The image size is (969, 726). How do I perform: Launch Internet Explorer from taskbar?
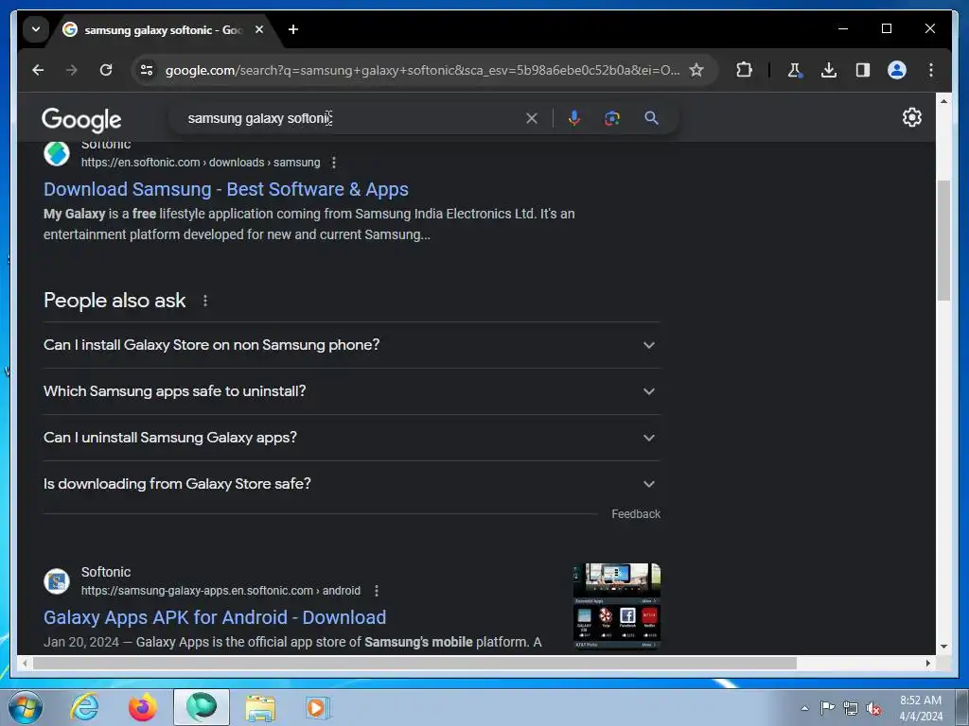click(84, 707)
